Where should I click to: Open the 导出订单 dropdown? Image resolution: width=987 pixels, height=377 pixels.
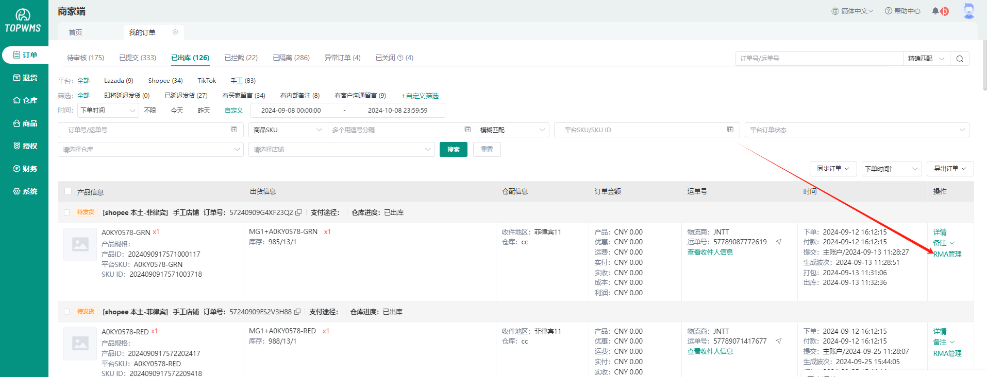pyautogui.click(x=950, y=169)
